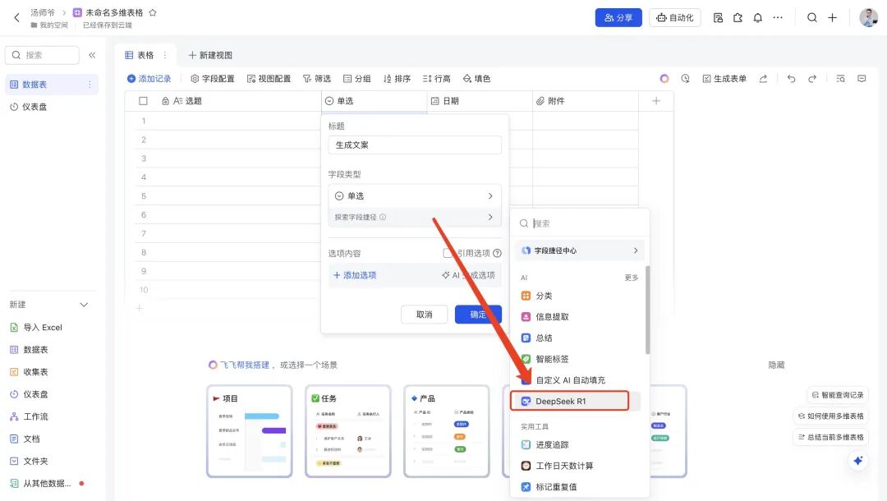Click the 标题 input containing 生成文案
This screenshot has width=887, height=501.
(415, 145)
